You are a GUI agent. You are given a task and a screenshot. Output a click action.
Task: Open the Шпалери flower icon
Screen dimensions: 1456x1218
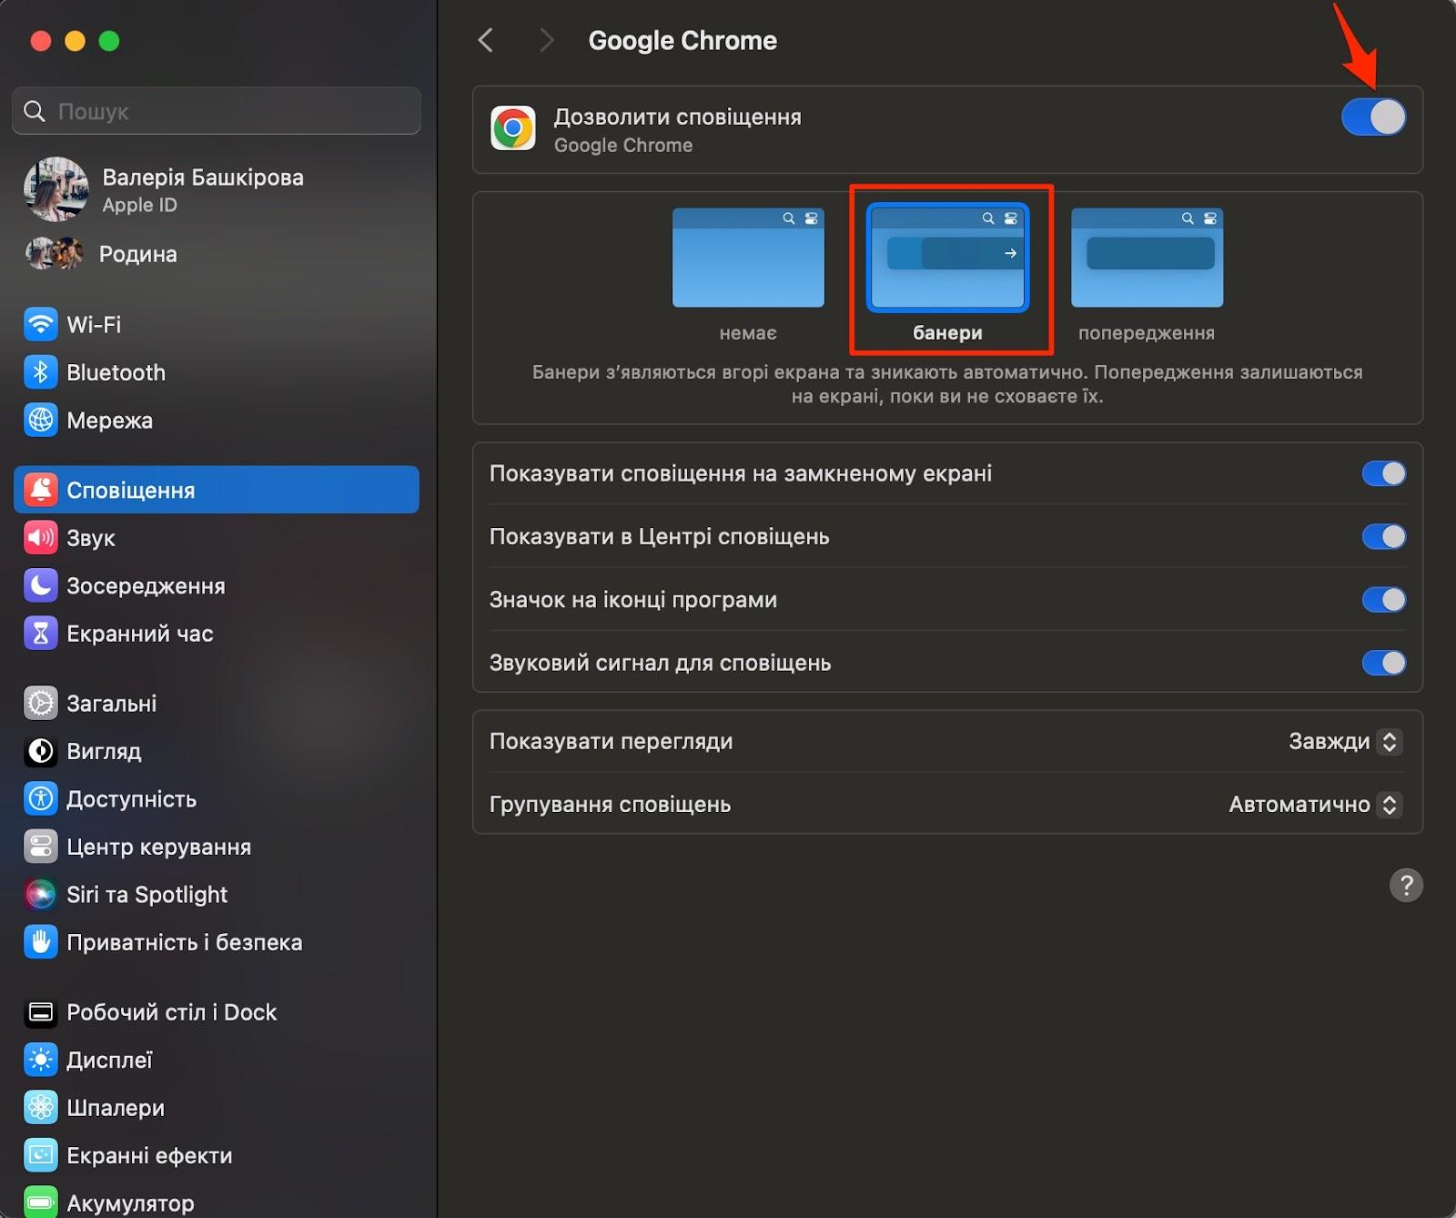point(40,1108)
